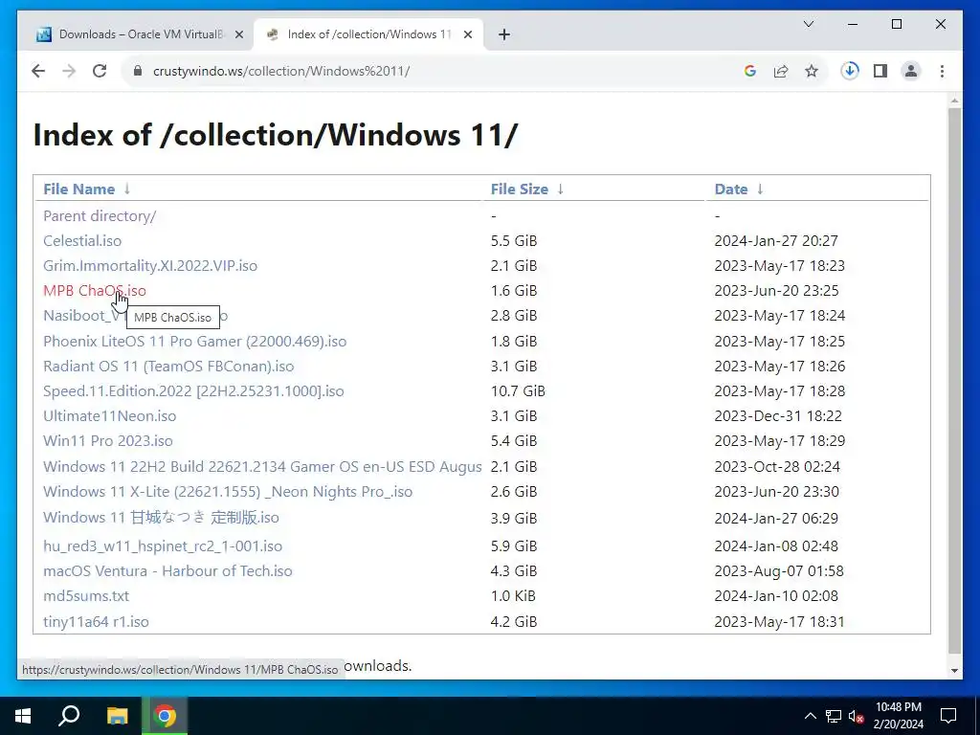Share this page using the share icon
This screenshot has height=735, width=980.
tap(781, 71)
